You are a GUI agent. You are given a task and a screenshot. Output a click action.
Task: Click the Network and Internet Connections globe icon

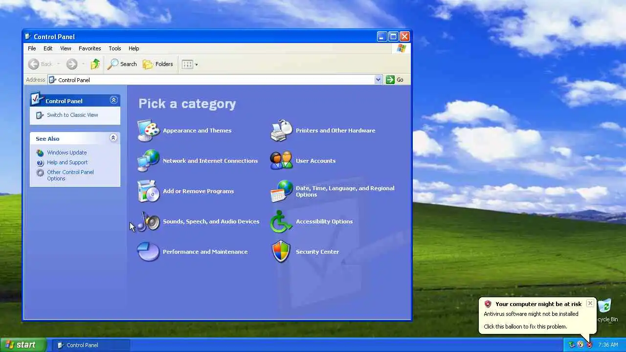148,161
